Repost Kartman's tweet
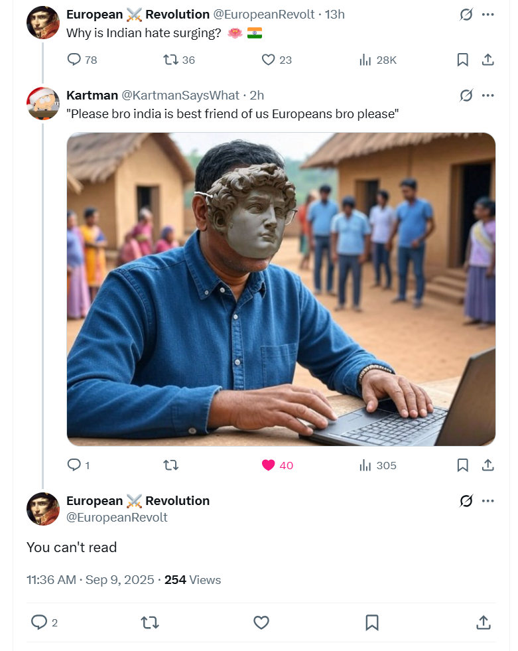The height and width of the screenshot is (651, 518). click(x=170, y=465)
